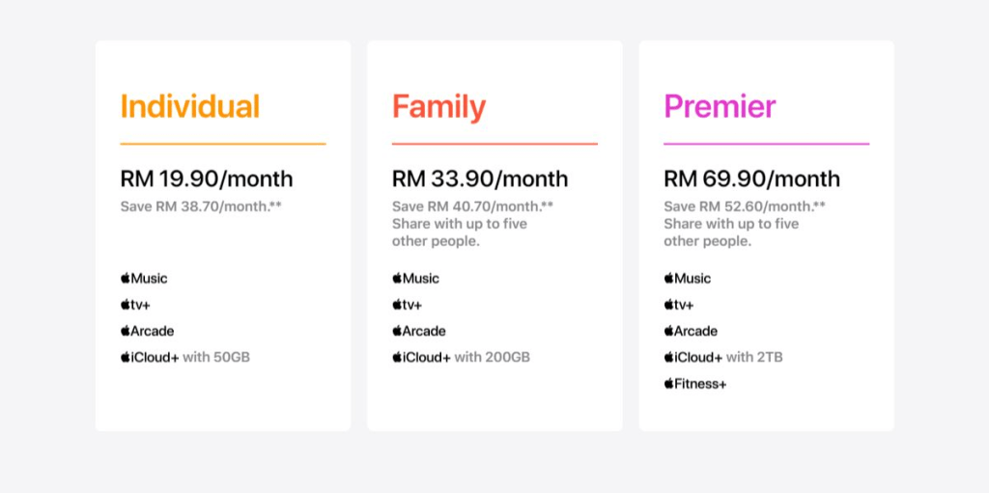989x493 pixels.
Task: Click the iCloud+ logo with 50GB
Action: pos(150,358)
